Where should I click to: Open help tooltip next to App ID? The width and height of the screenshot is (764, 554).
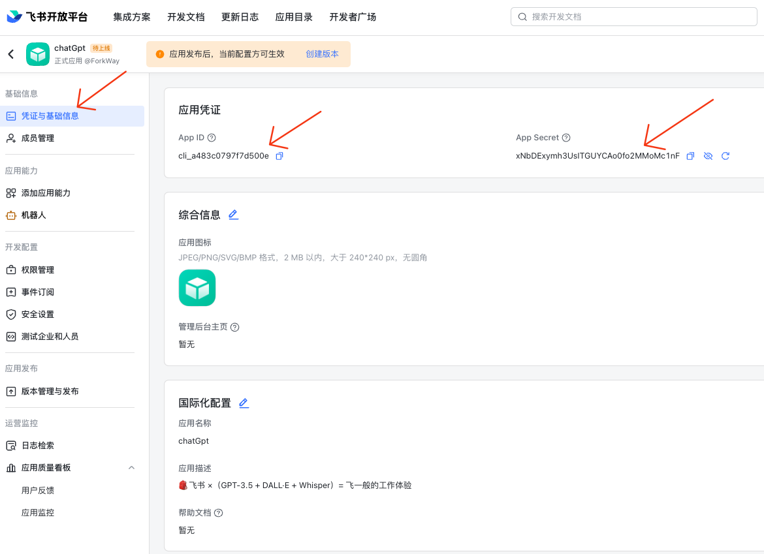[212, 138]
